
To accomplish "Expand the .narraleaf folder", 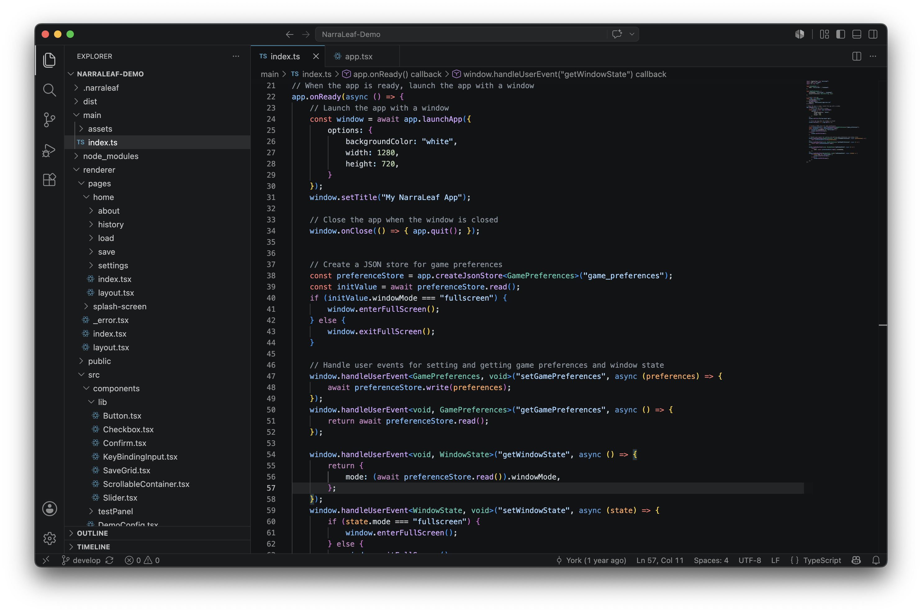I will pos(157,88).
